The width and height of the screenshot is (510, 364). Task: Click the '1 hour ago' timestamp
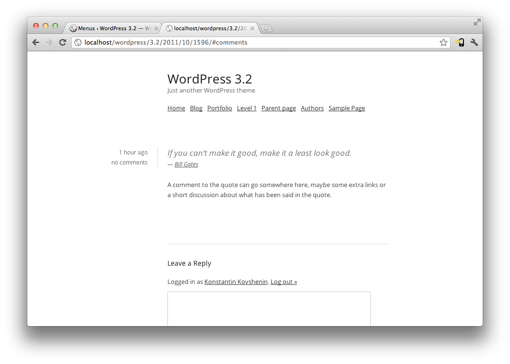point(133,153)
